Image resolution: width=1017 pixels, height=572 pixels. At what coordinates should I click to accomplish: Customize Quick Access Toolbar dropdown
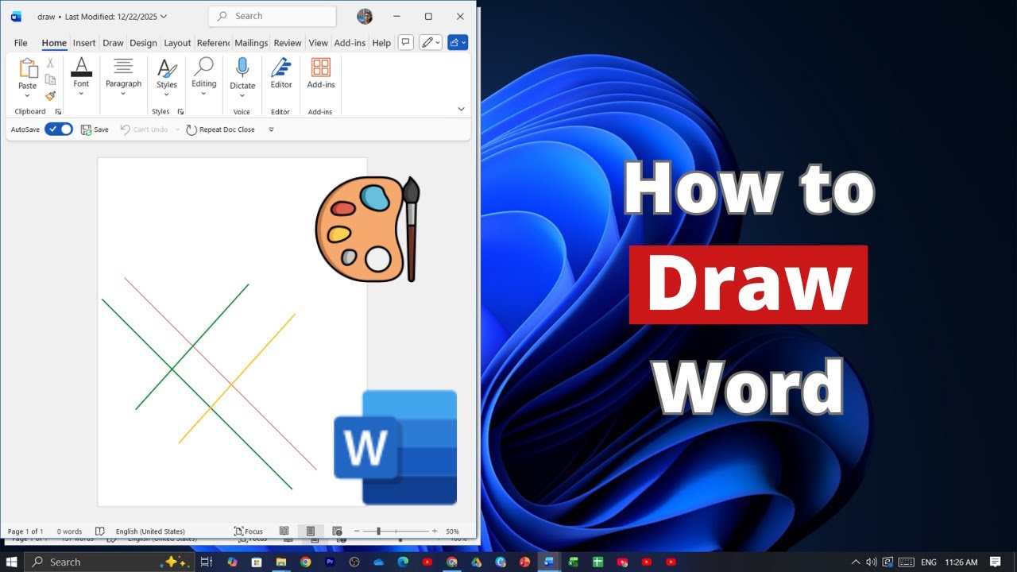pyautogui.click(x=271, y=129)
